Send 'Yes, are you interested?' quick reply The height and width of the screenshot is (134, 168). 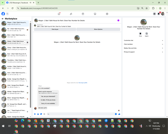click(x=48, y=96)
